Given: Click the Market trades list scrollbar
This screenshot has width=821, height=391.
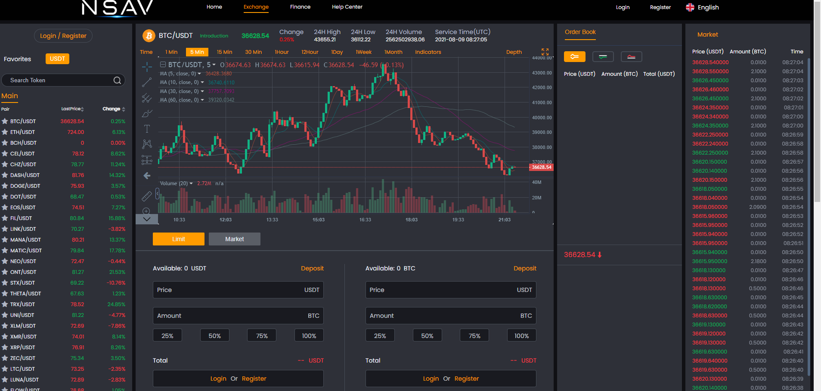Looking at the screenshot, I should [x=808, y=215].
